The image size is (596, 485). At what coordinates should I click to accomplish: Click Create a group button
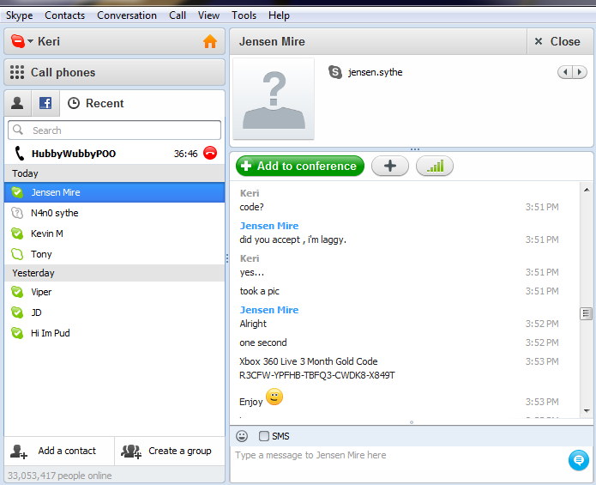[170, 452]
